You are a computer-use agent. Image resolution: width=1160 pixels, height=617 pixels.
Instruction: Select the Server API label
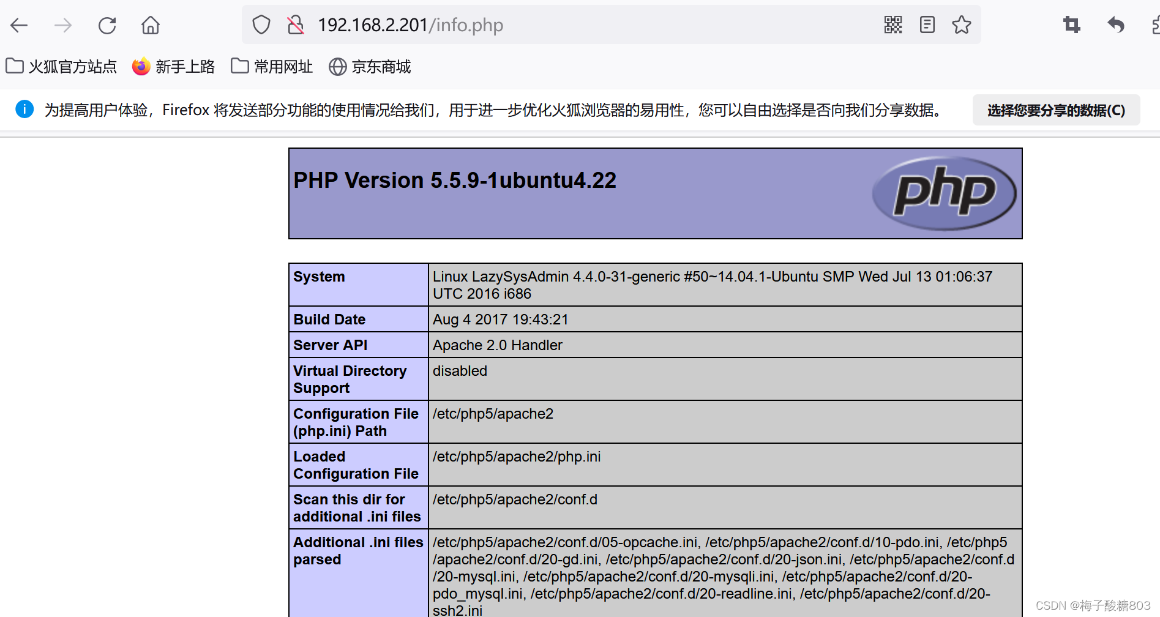pyautogui.click(x=331, y=345)
